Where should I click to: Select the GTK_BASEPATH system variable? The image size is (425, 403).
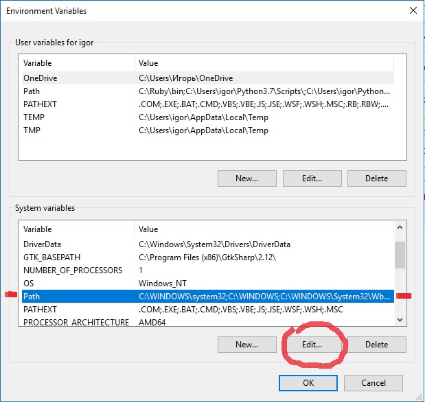[208, 257]
